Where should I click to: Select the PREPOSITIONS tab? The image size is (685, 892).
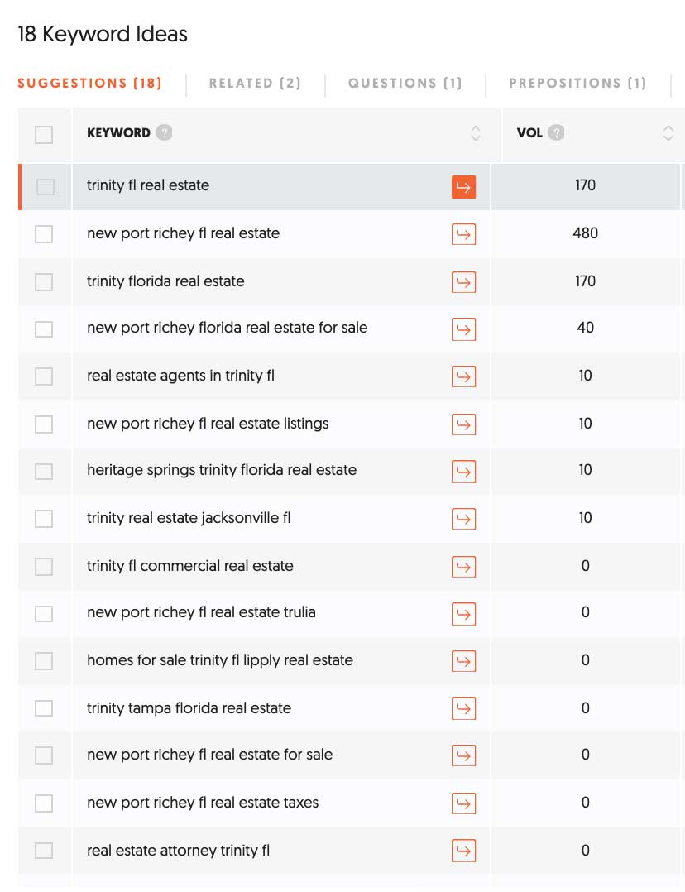pos(577,84)
